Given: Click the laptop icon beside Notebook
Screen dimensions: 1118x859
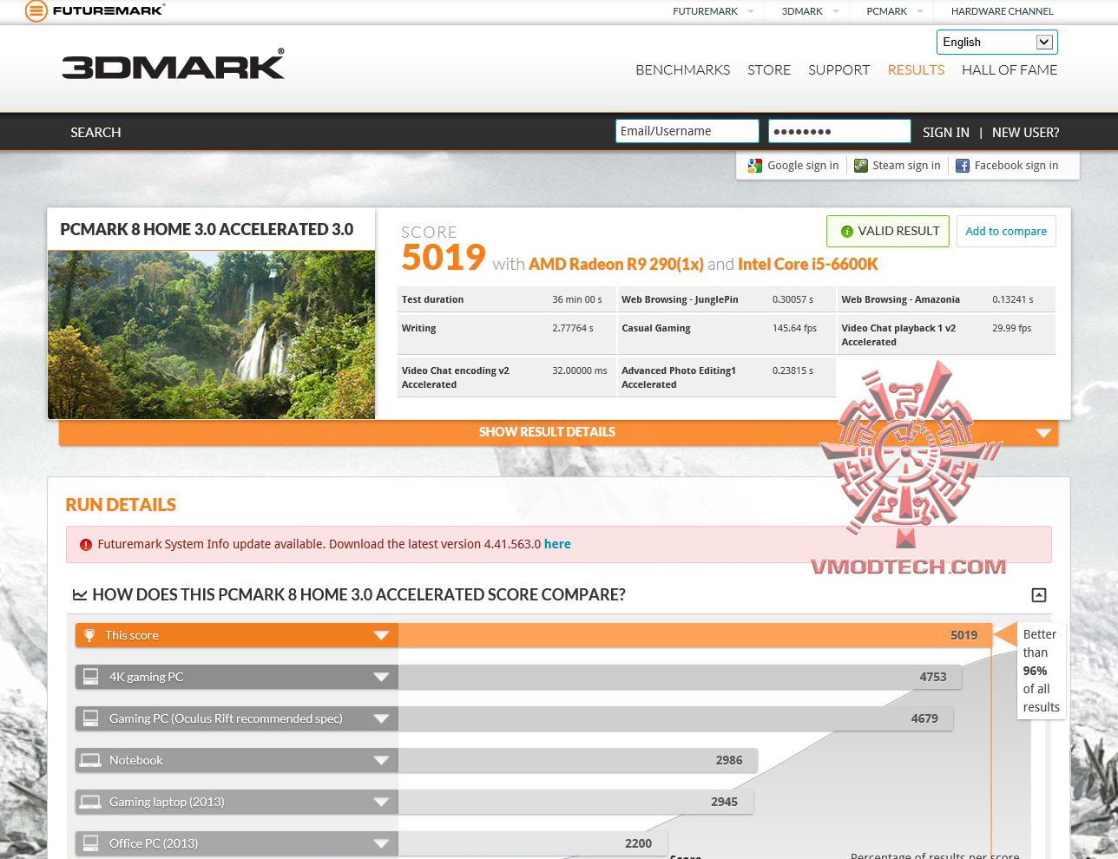Looking at the screenshot, I should coord(90,760).
